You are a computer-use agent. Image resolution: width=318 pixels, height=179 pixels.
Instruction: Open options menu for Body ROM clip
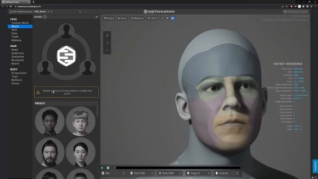tap(180, 173)
